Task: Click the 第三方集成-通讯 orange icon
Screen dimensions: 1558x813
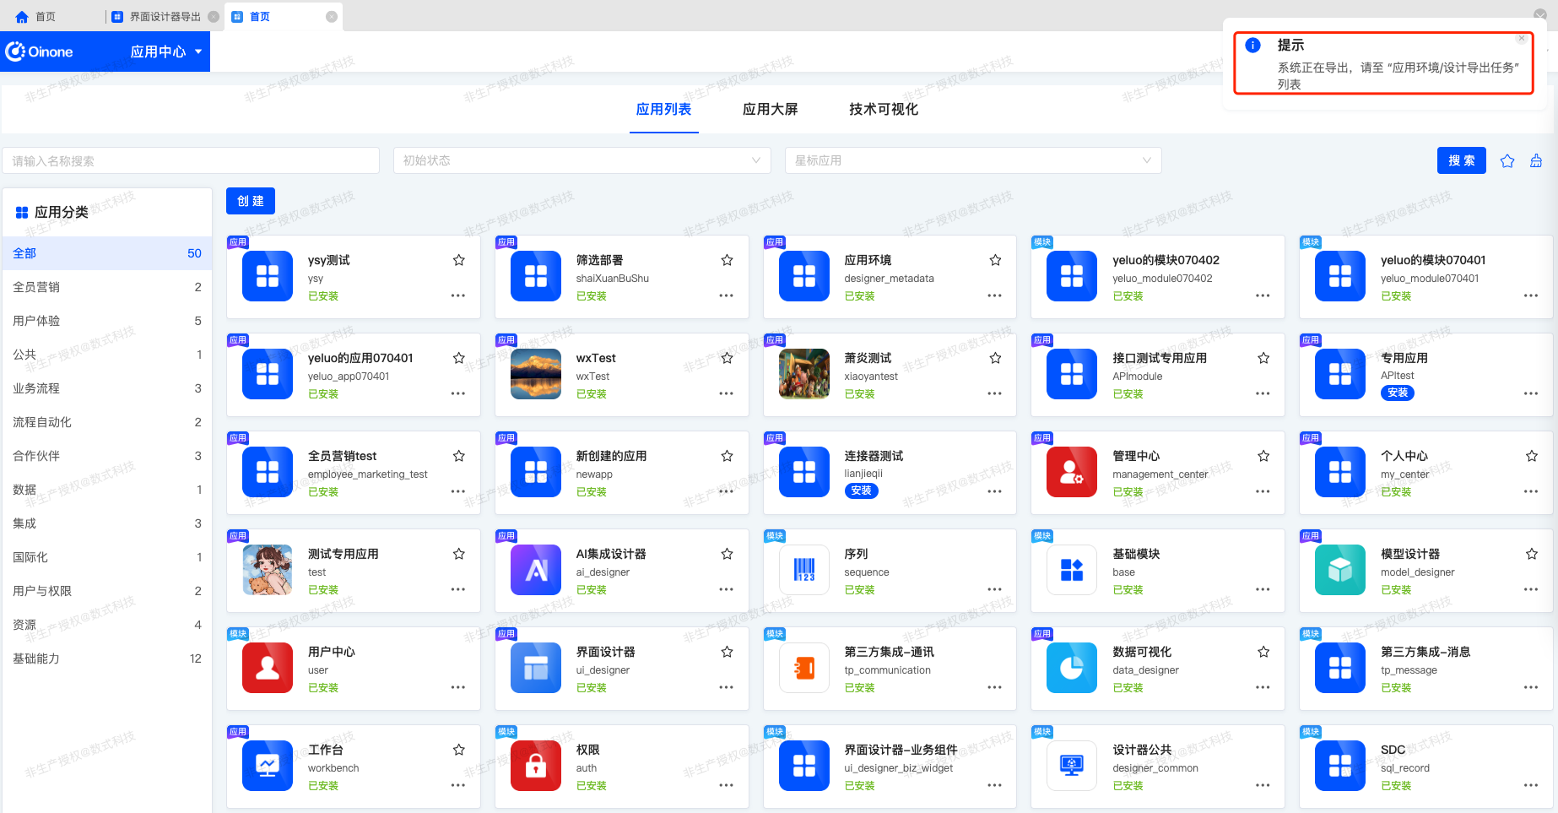Action: tap(804, 668)
